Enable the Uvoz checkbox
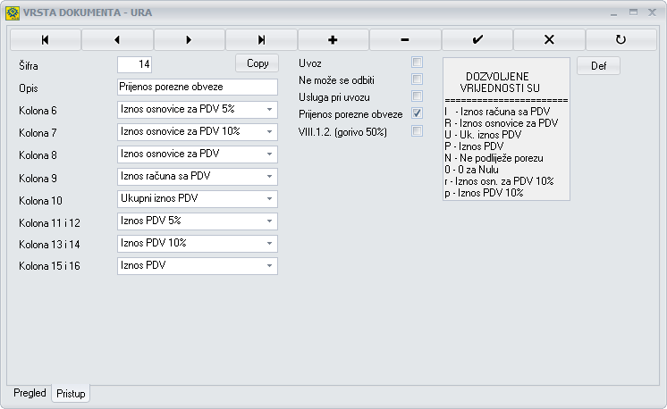667x409 pixels. pos(417,63)
